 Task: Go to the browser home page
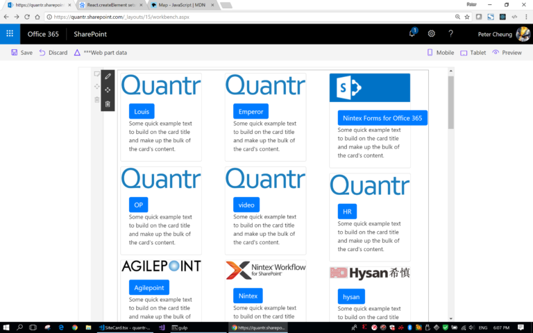pos(37,17)
